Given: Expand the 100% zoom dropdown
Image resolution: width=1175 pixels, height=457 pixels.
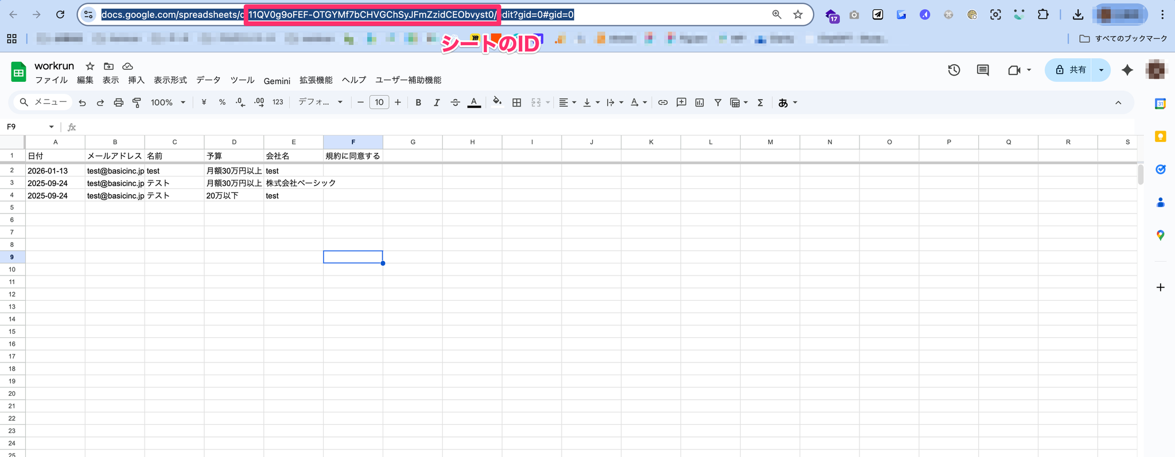Looking at the screenshot, I should click(168, 103).
